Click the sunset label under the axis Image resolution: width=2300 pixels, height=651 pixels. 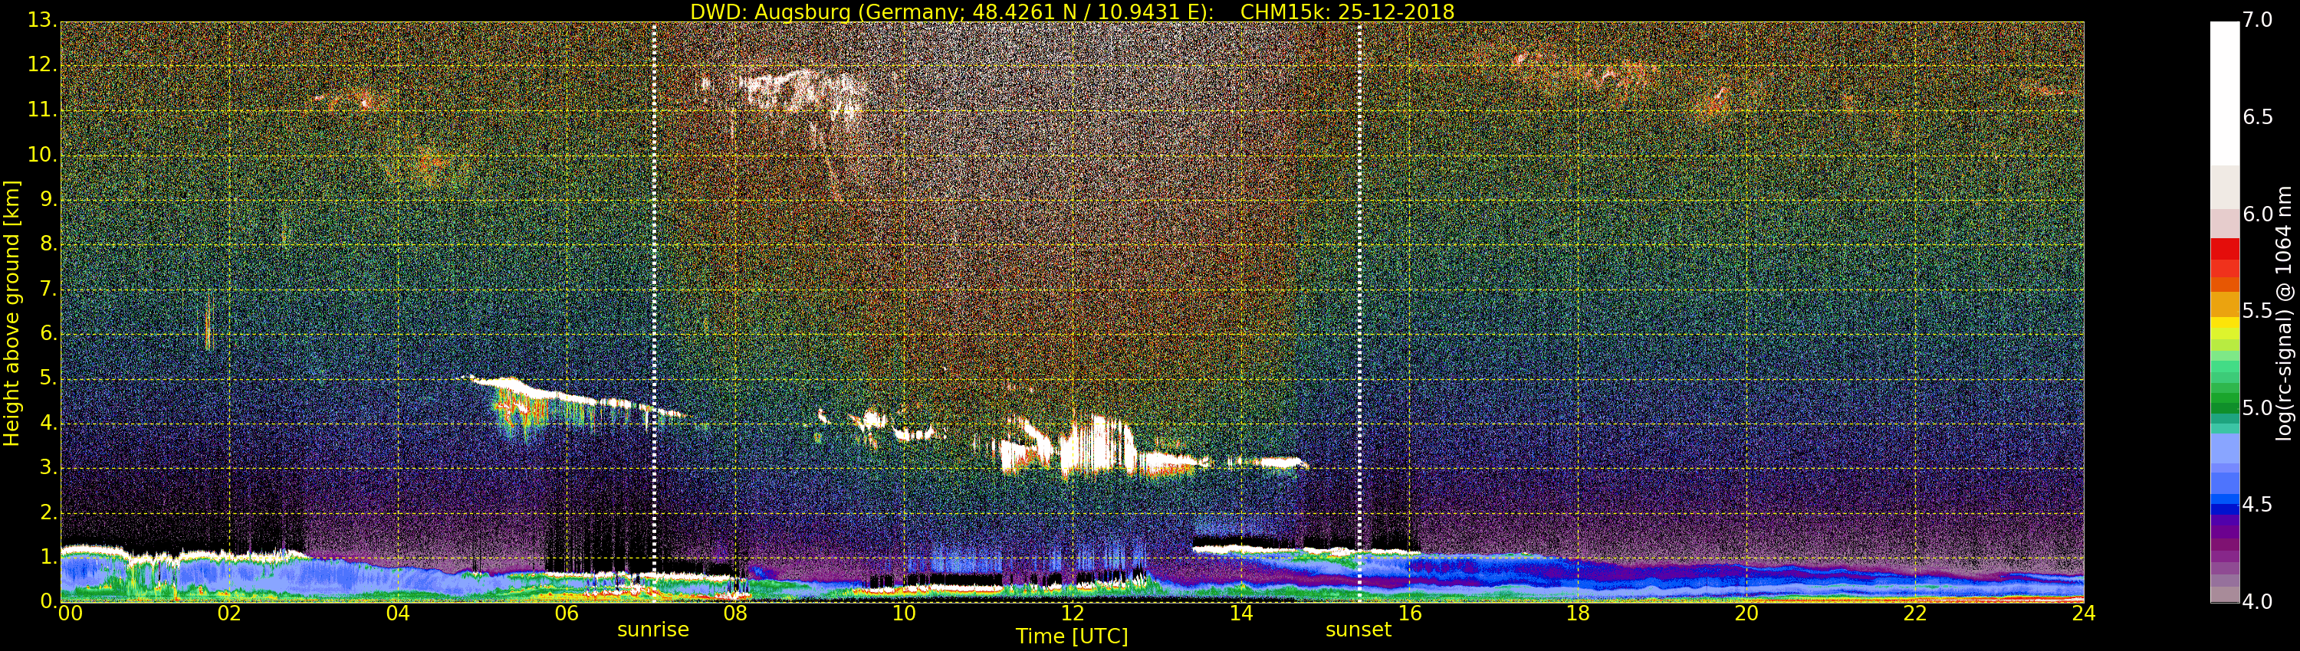click(1358, 630)
